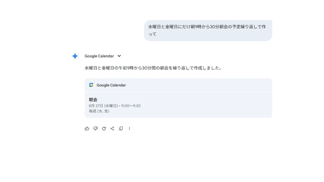This screenshot has width=324, height=182.
Task: Click the thumbs up good response icon
Action: point(87,129)
